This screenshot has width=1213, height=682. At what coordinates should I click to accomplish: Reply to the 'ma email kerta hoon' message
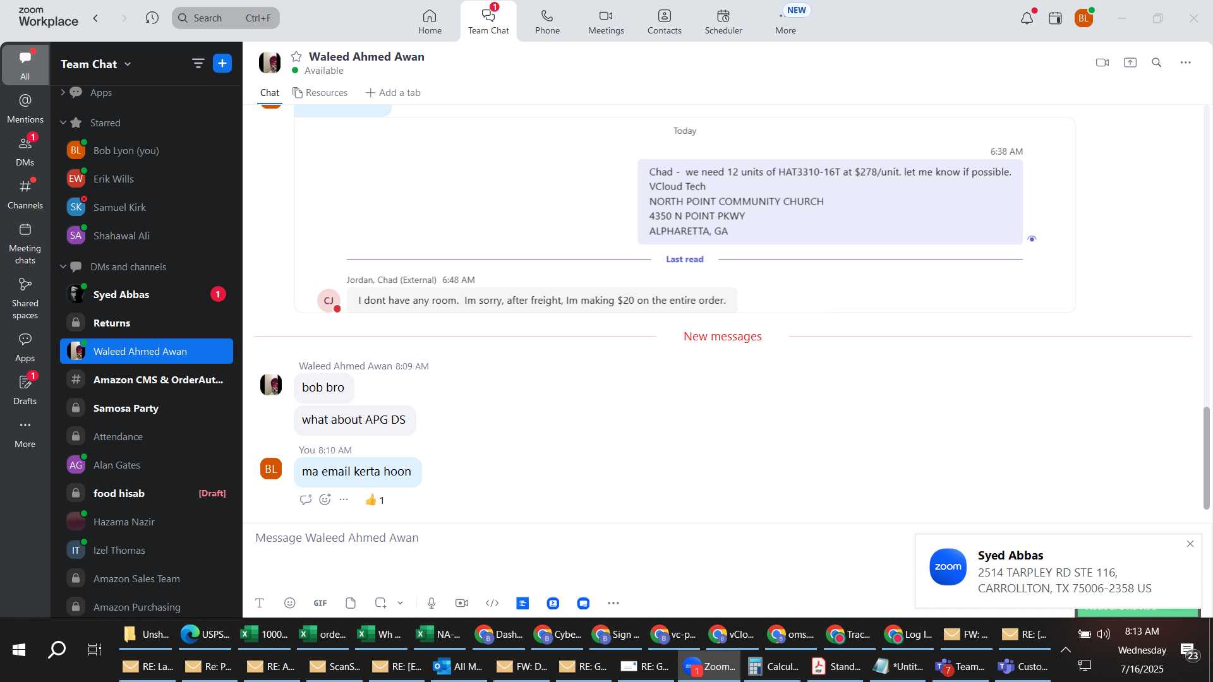point(306,500)
